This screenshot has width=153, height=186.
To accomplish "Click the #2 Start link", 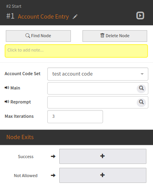I will 14,6.
